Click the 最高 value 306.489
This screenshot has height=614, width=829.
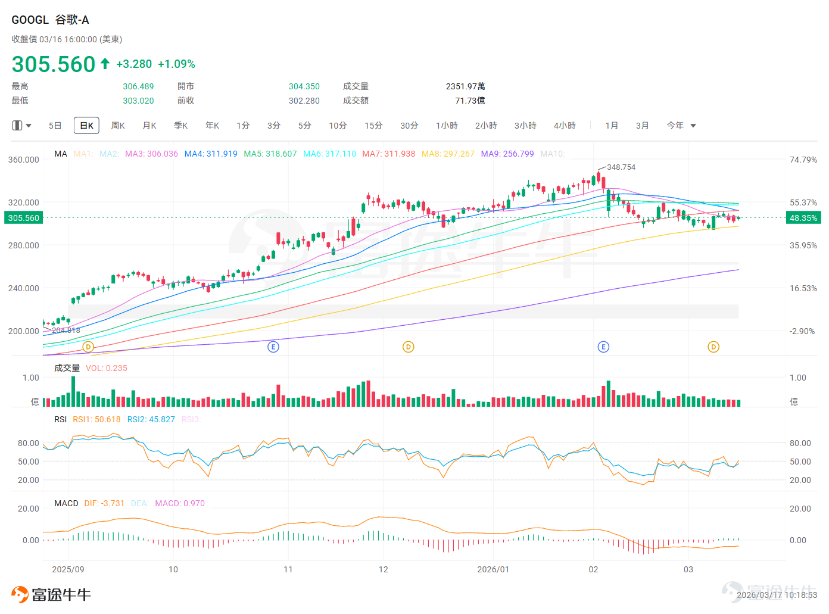click(x=138, y=86)
